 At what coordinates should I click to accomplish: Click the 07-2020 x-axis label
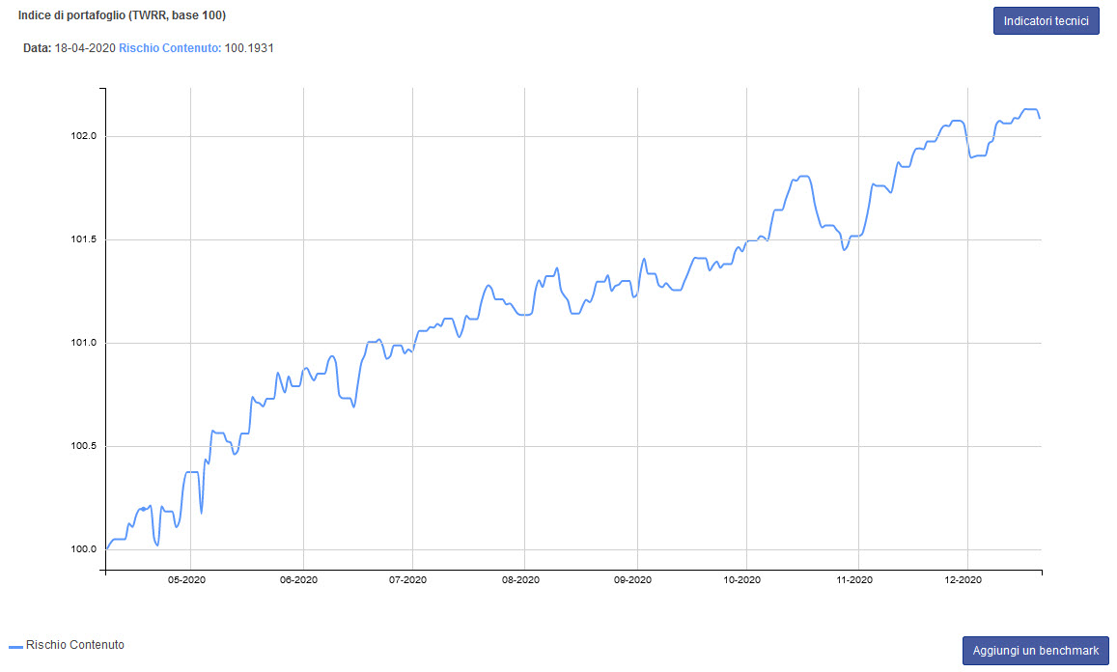pyautogui.click(x=408, y=580)
